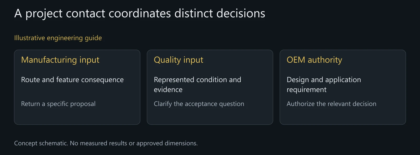Click the OEM authority heading

[x=314, y=60]
